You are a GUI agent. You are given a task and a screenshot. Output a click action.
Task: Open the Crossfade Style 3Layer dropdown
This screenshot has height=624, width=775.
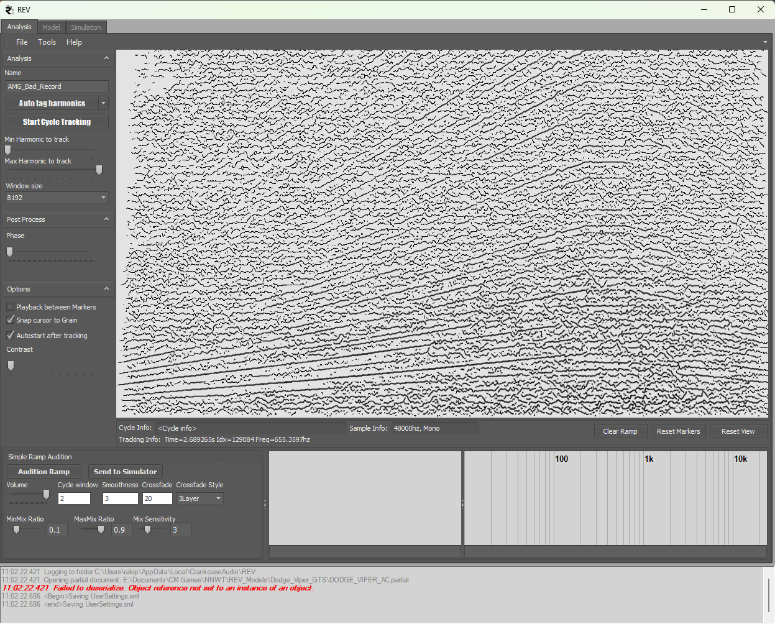point(218,498)
